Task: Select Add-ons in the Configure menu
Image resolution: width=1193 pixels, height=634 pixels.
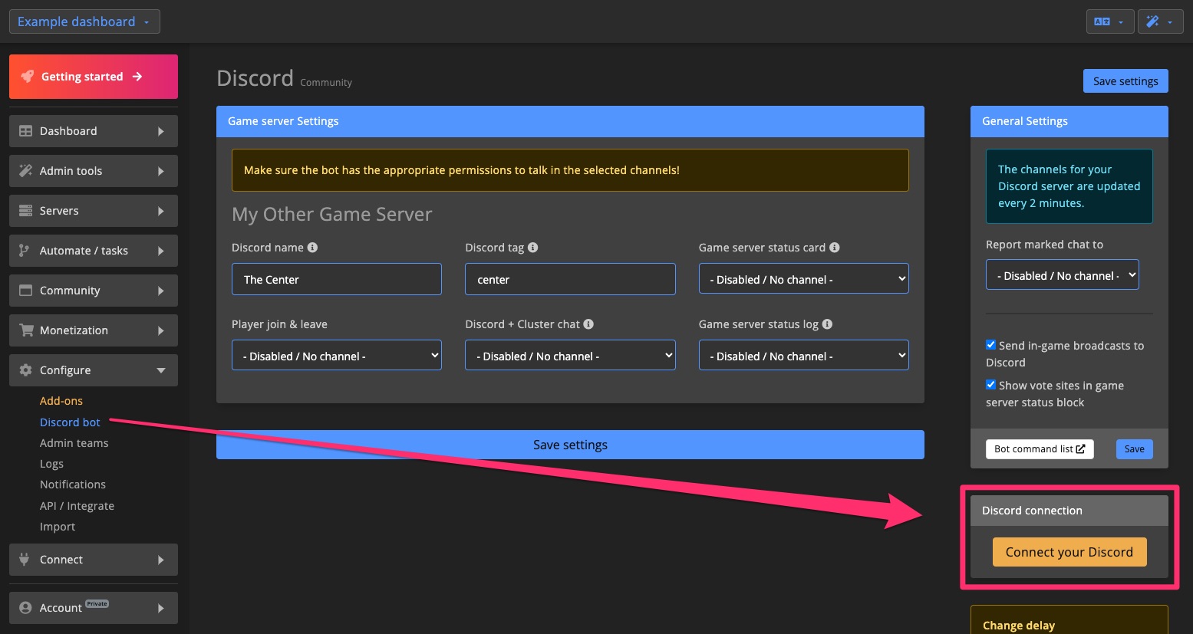Action: 61,400
